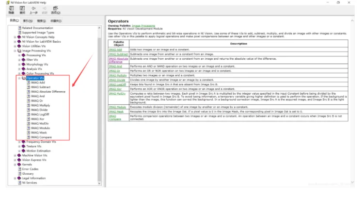Click Color Processing VIs book icon
Image resolution: width=364 pixels, height=199 pixels.
pos(23,73)
